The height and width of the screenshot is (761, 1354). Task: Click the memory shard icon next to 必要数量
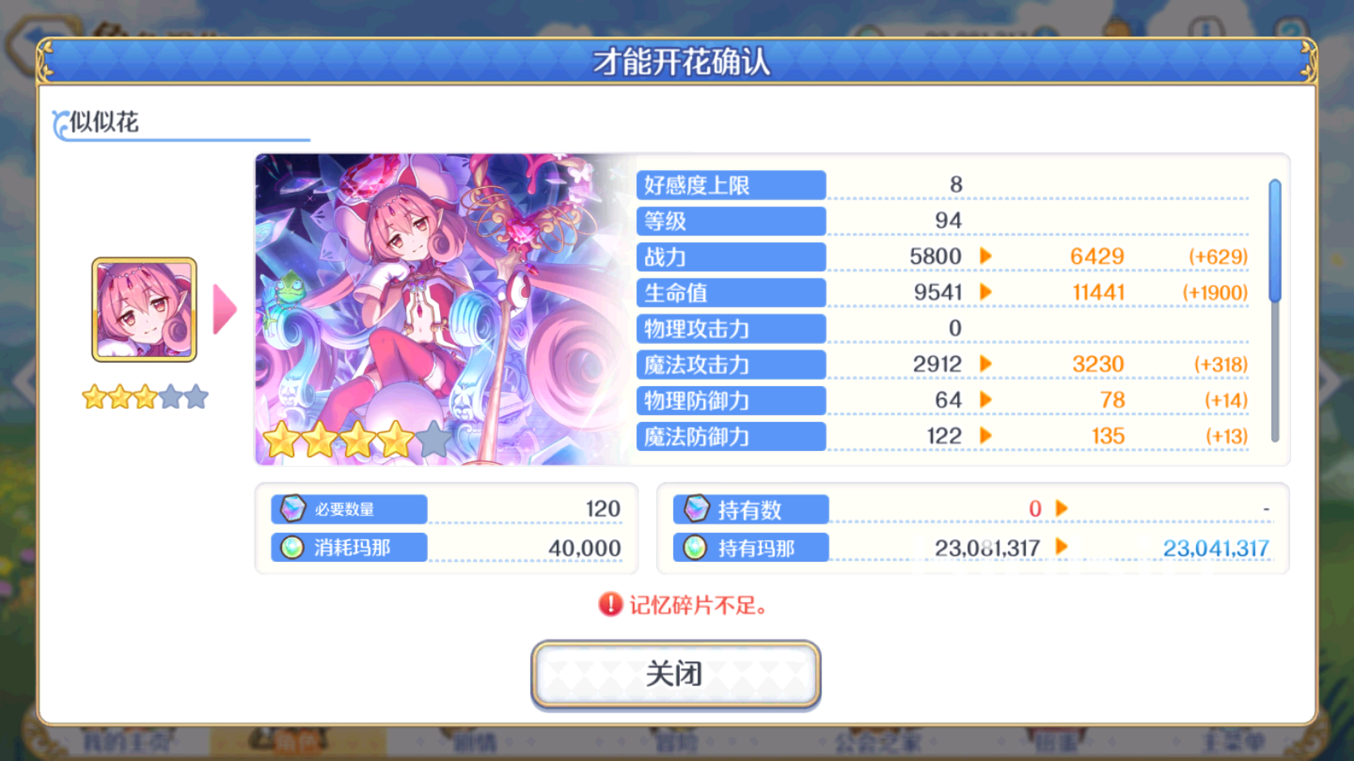pyautogui.click(x=293, y=508)
